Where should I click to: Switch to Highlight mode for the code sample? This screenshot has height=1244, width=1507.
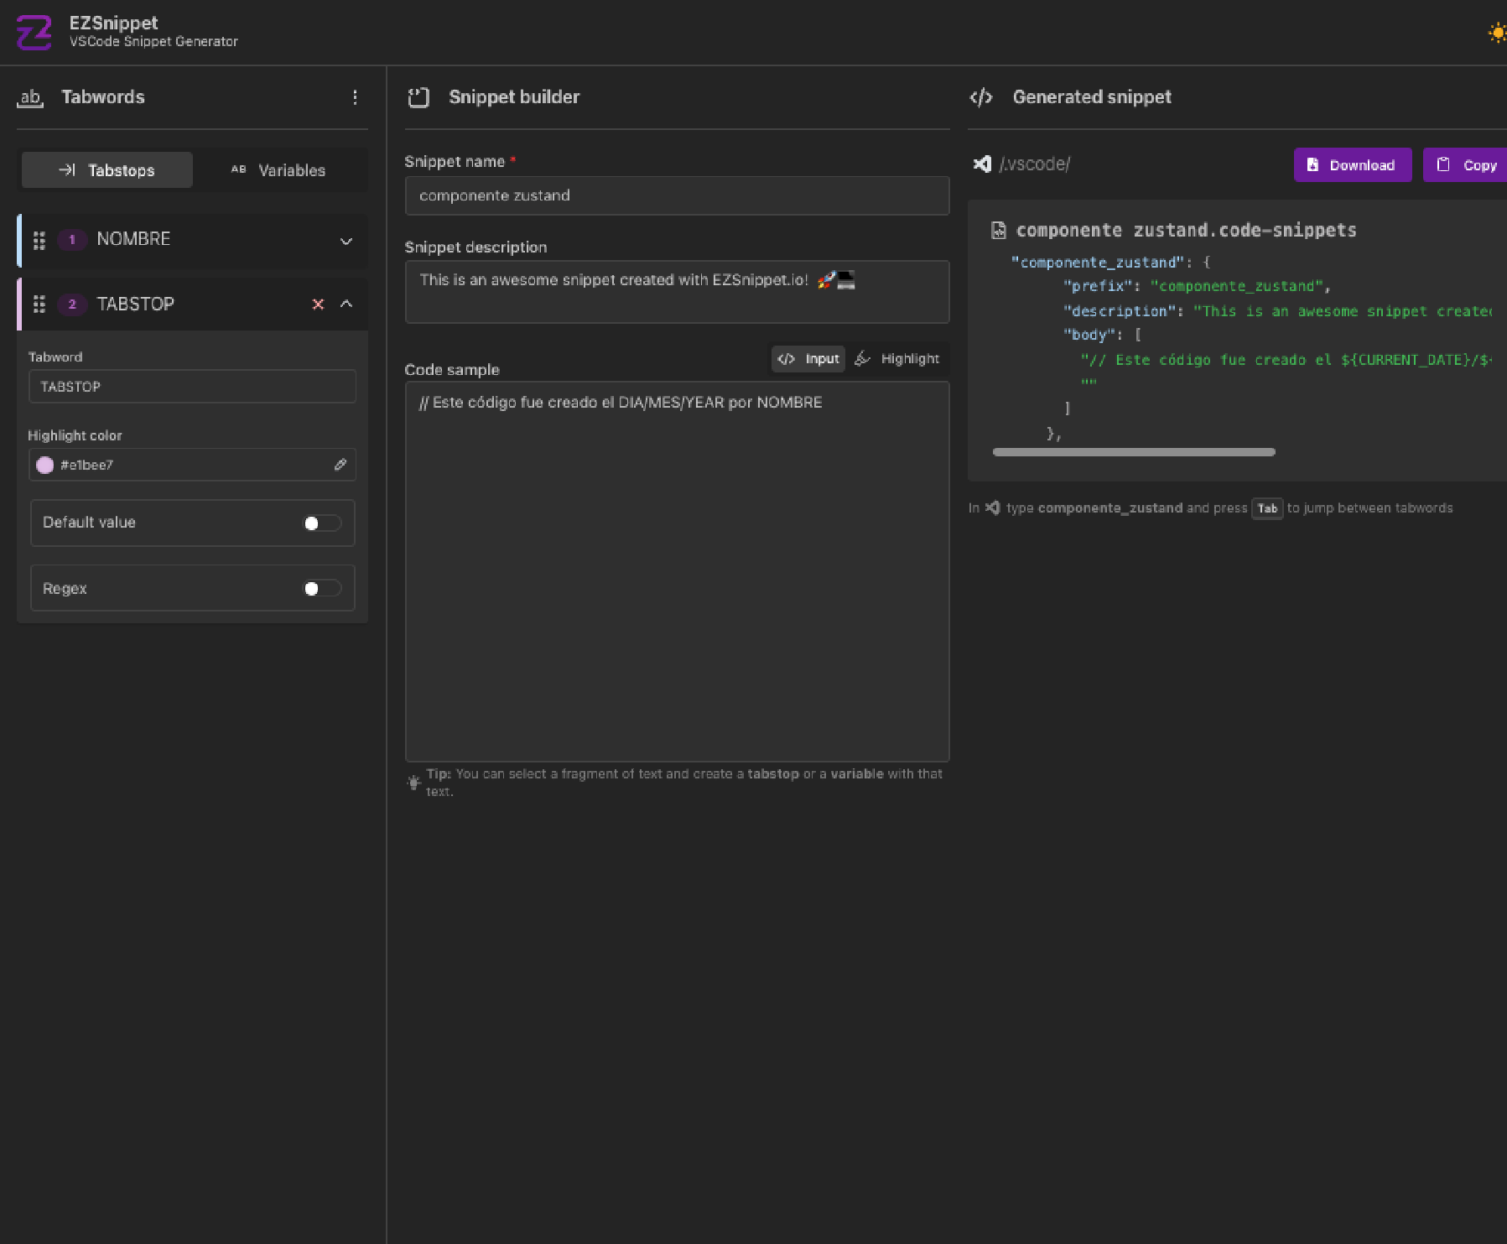click(x=898, y=358)
